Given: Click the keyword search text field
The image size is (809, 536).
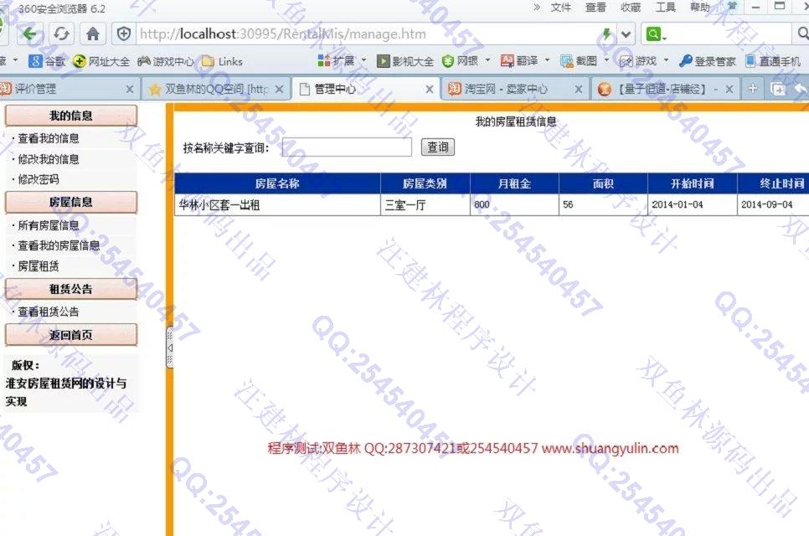Looking at the screenshot, I should click(x=348, y=147).
